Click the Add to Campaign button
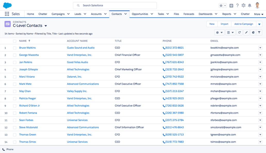This screenshot has width=266, height=153. tap(244, 24)
